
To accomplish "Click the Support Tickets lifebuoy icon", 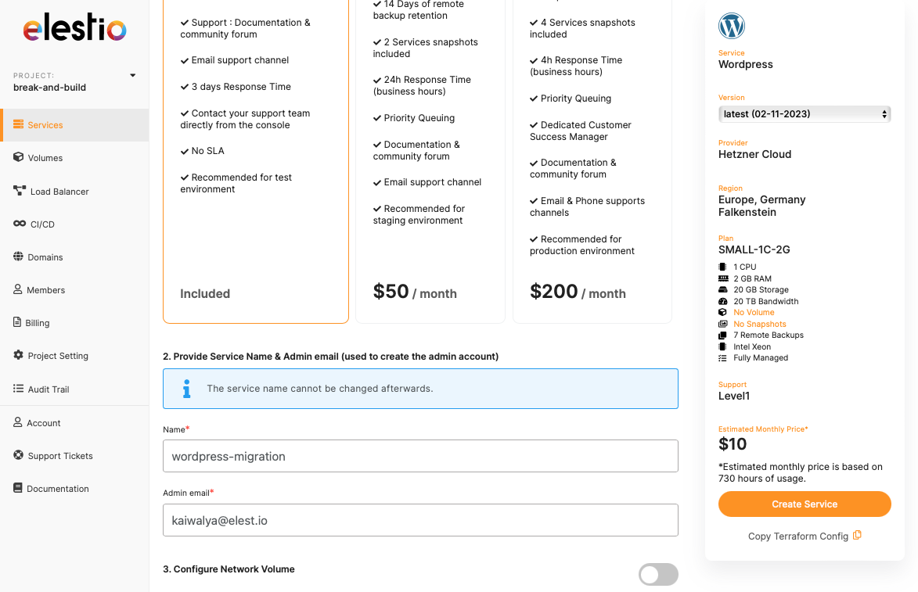I will coord(19,455).
